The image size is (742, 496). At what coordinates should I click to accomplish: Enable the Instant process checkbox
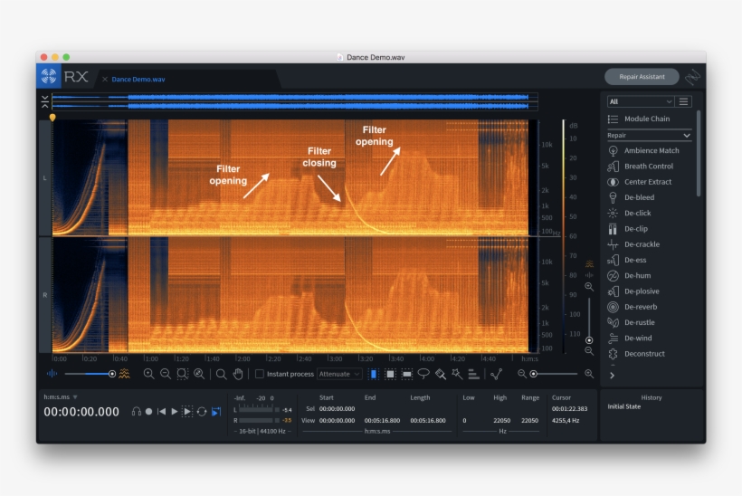coord(260,374)
